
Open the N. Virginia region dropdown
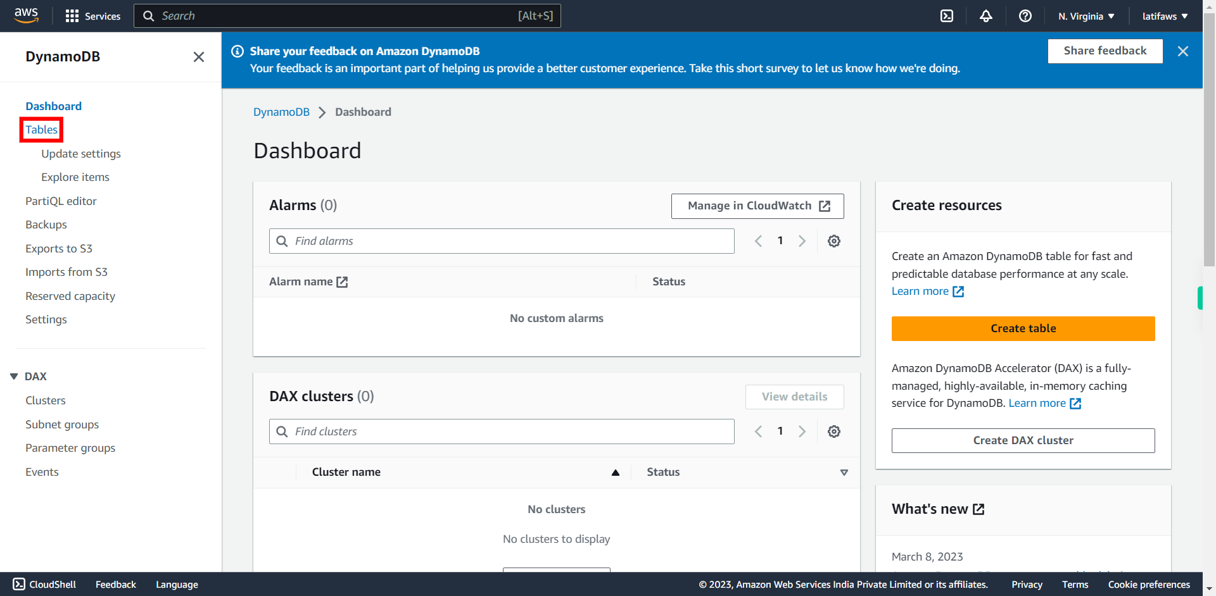pyautogui.click(x=1086, y=16)
